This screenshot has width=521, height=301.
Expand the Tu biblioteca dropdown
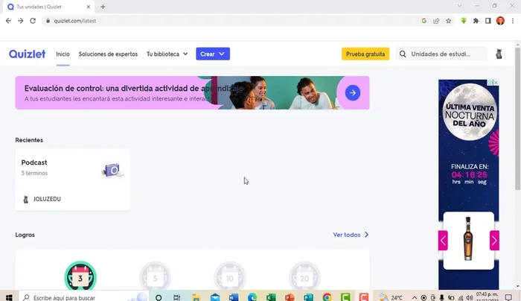pos(167,54)
